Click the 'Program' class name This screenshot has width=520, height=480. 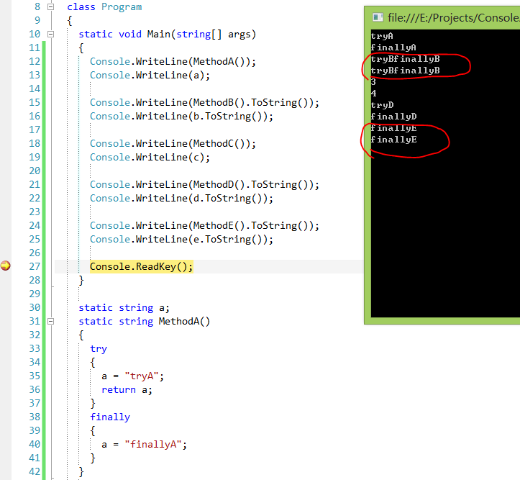122,7
